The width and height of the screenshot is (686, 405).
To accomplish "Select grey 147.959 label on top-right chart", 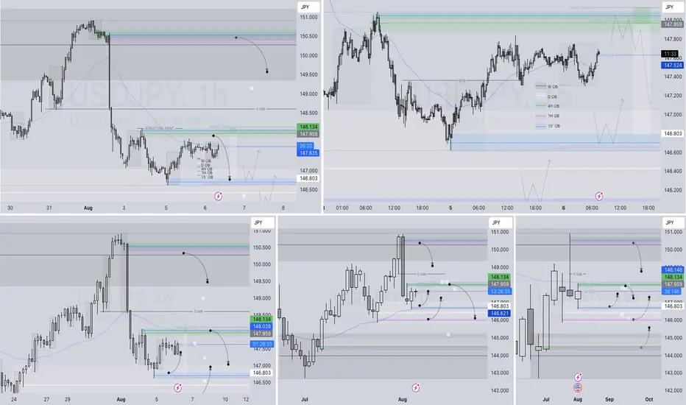I will click(673, 24).
